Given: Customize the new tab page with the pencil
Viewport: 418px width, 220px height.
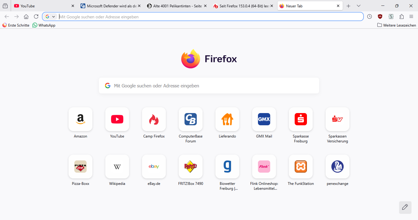Looking at the screenshot, I should [x=405, y=207].
